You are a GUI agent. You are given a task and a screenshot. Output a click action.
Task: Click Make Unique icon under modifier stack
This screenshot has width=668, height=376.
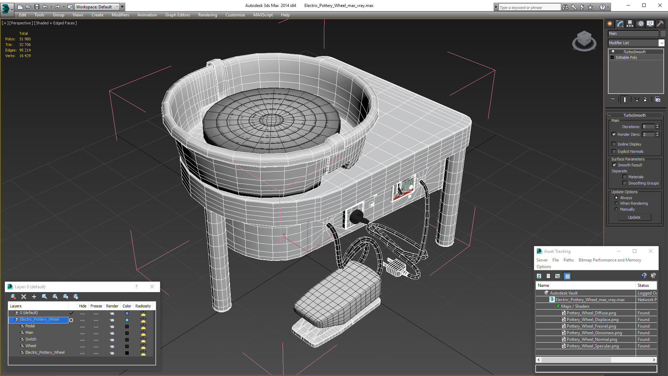[637, 100]
